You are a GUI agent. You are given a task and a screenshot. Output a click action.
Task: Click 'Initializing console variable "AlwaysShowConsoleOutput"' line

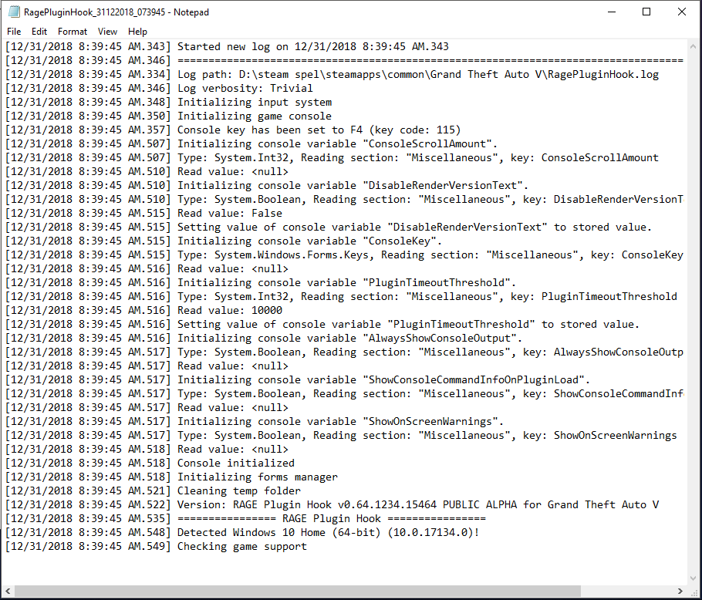[264, 338]
